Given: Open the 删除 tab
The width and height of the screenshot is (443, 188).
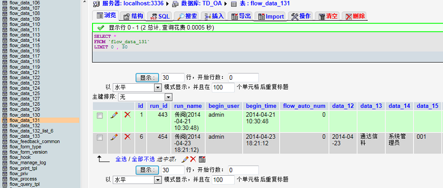Looking at the screenshot, I should click(x=355, y=16).
